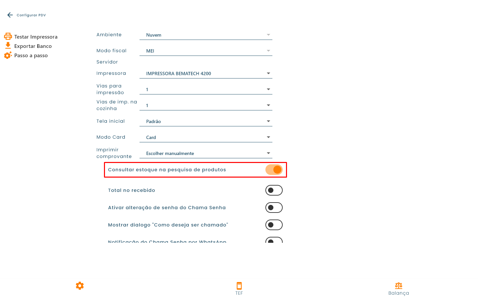Open the orange settings gear tab
The image size is (478, 299).
pos(80,286)
